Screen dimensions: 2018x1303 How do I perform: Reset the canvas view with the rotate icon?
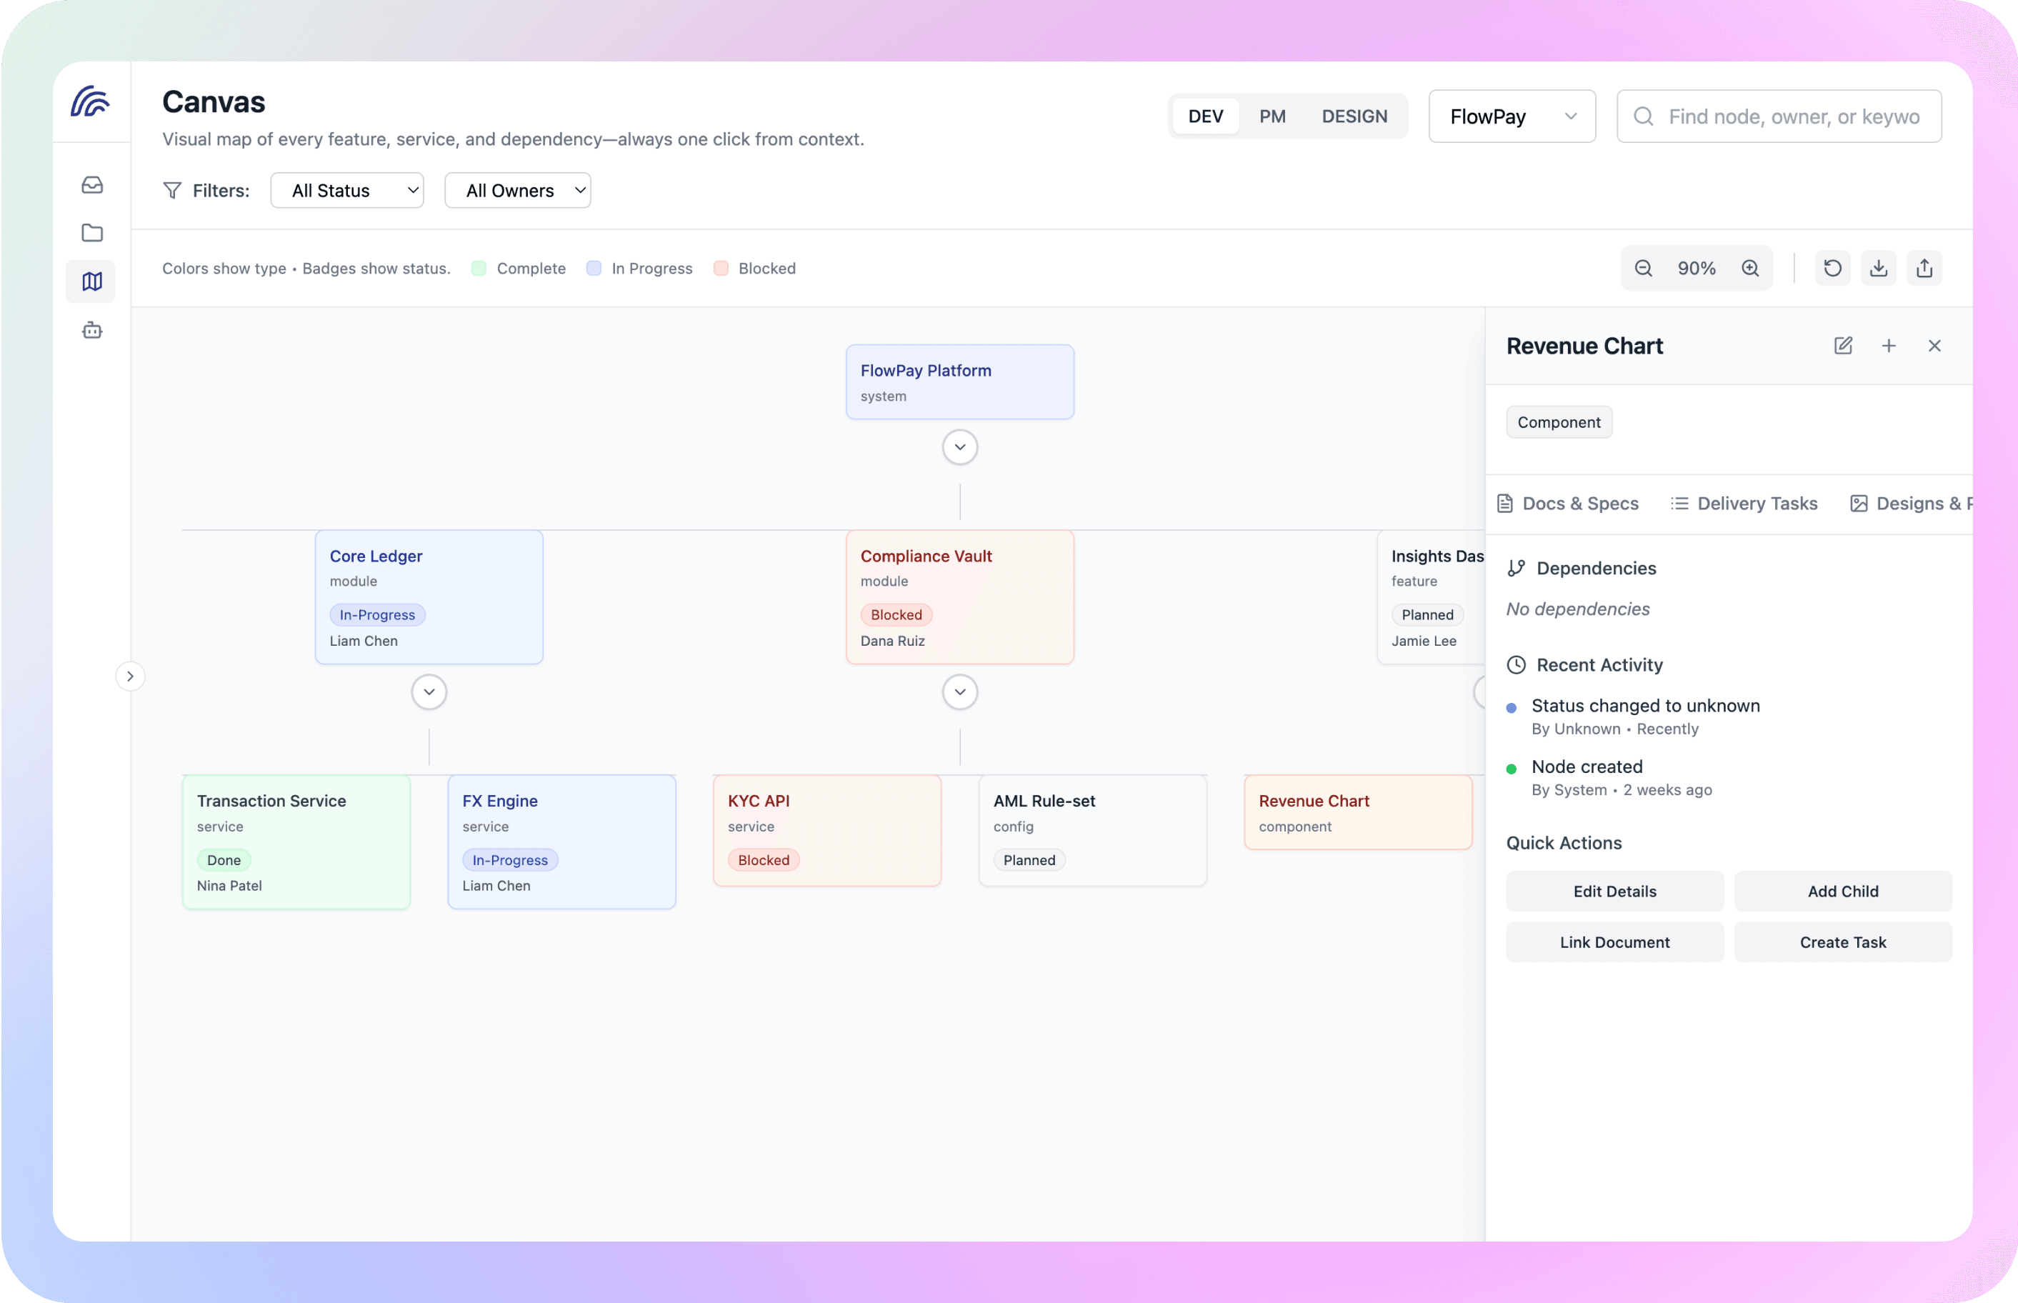point(1833,268)
